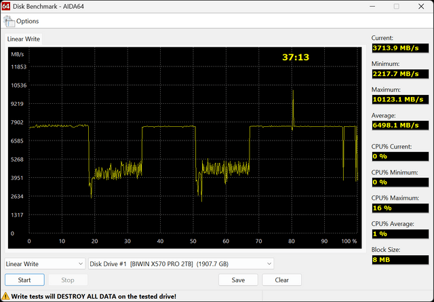Minimize the Disk Benchmark window

(x=372, y=6)
